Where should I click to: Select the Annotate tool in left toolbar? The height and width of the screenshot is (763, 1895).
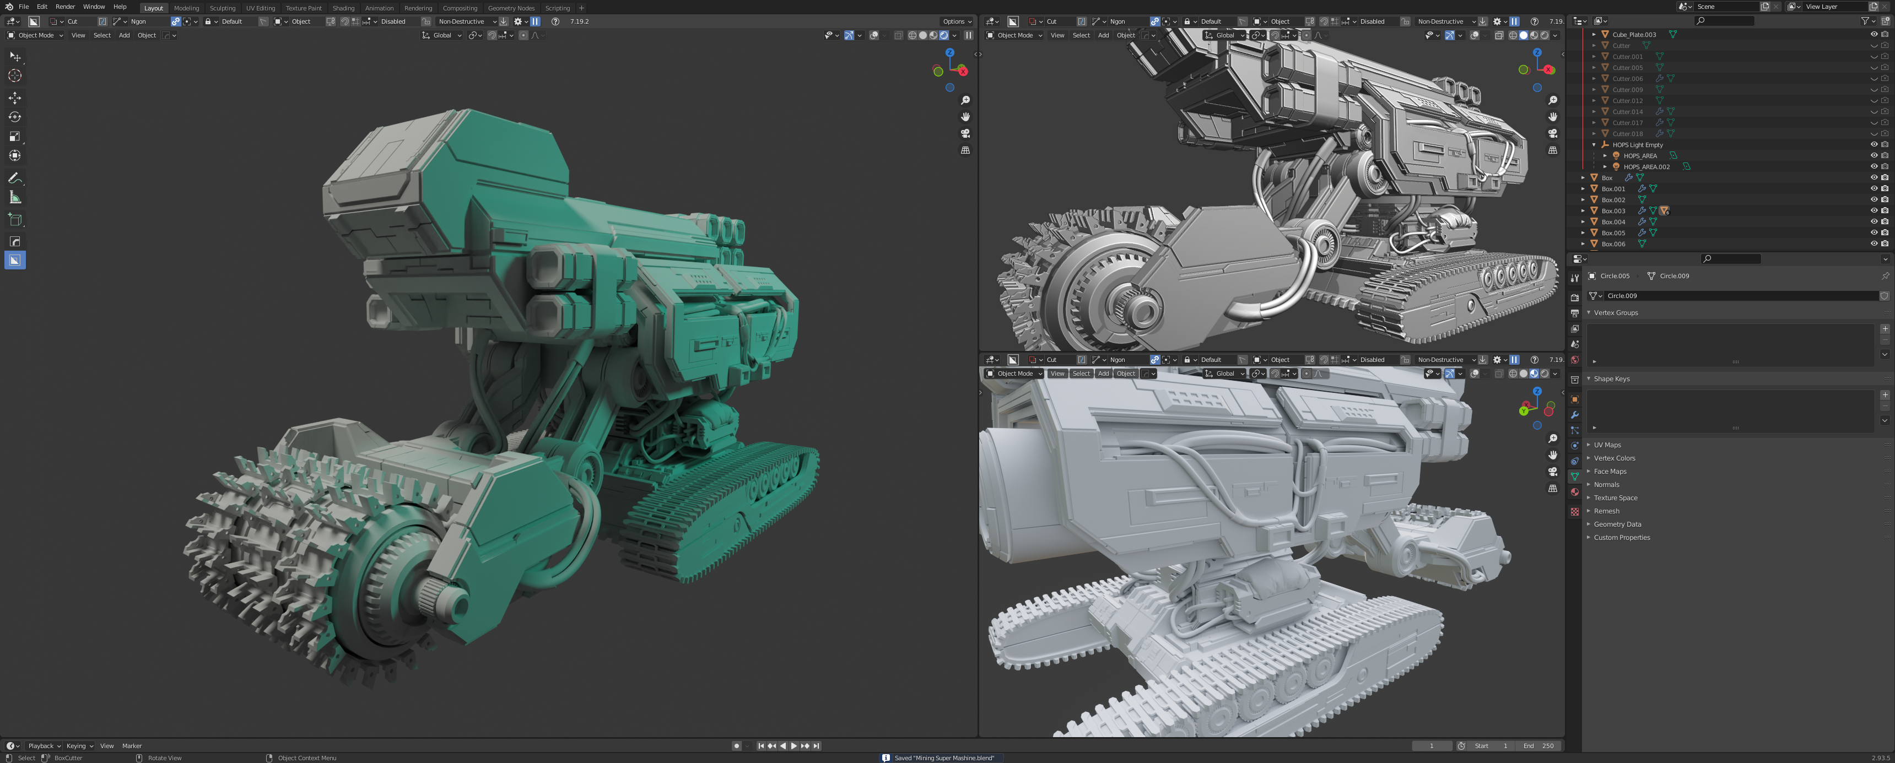[15, 178]
